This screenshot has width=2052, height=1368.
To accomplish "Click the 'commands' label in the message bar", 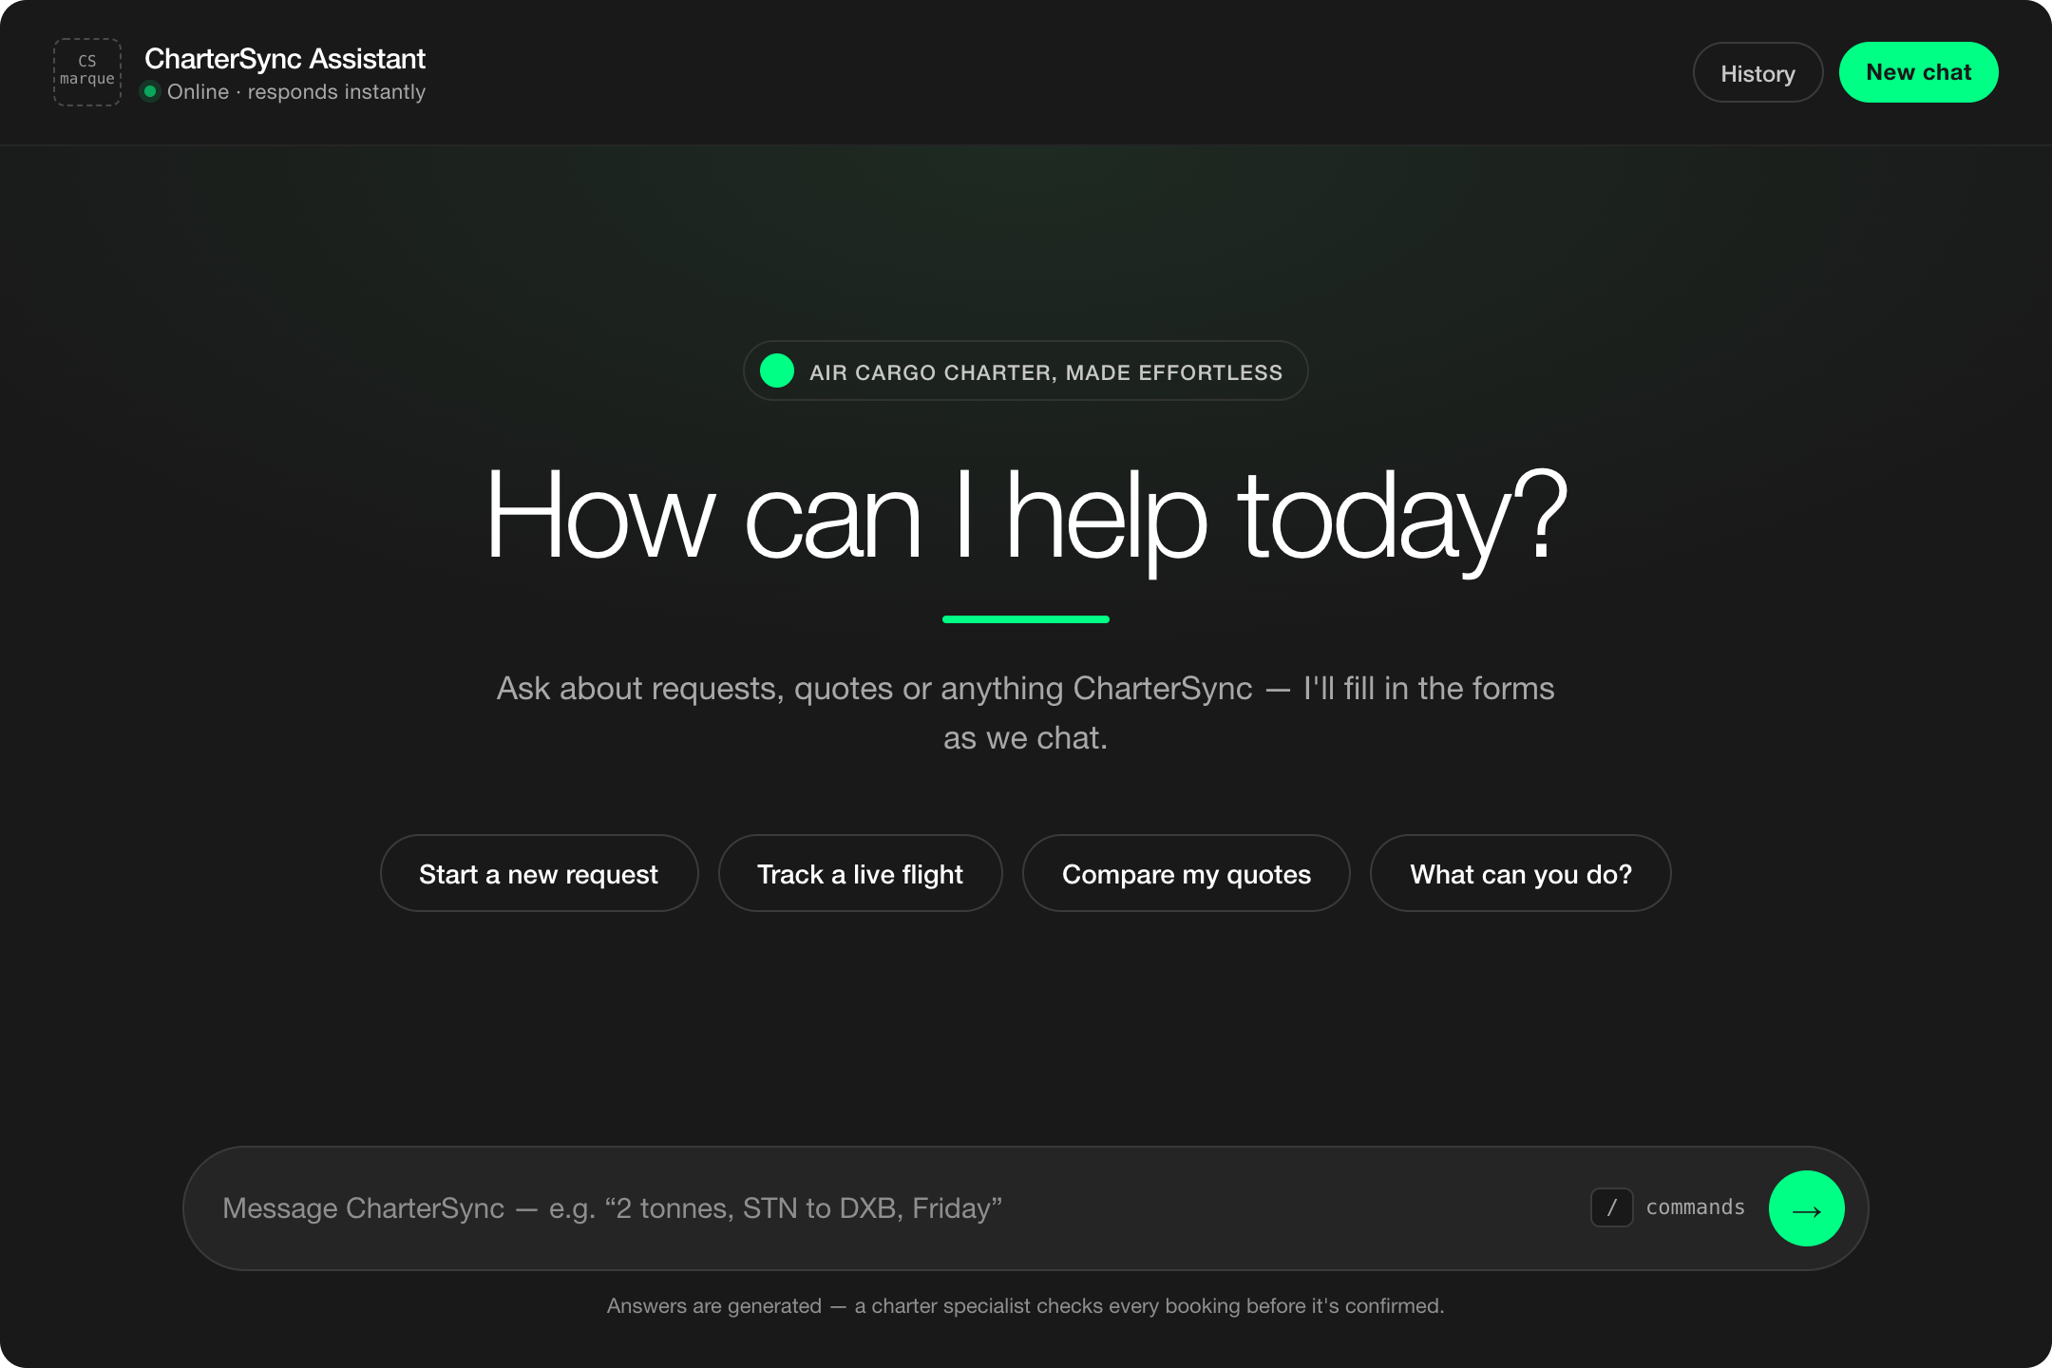I will tap(1695, 1207).
